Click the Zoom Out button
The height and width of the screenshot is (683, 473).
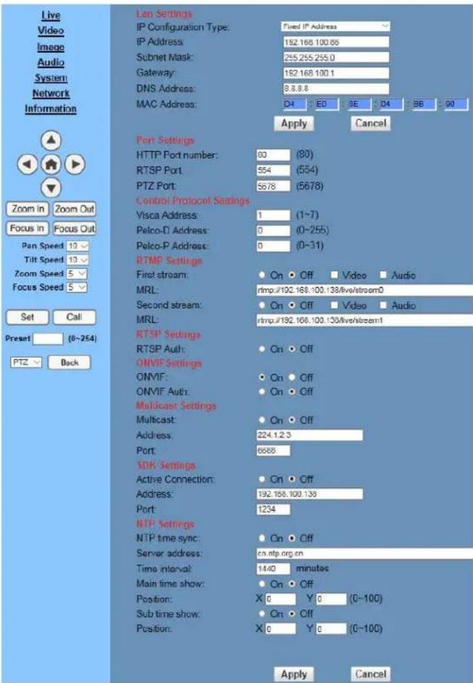point(74,209)
